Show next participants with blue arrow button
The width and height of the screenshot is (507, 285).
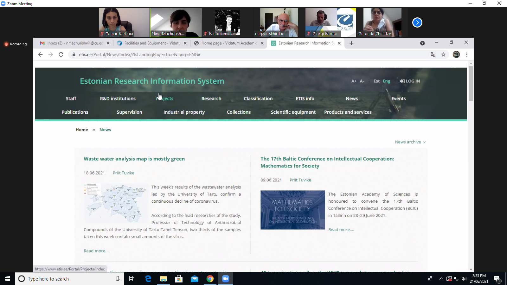[417, 22]
